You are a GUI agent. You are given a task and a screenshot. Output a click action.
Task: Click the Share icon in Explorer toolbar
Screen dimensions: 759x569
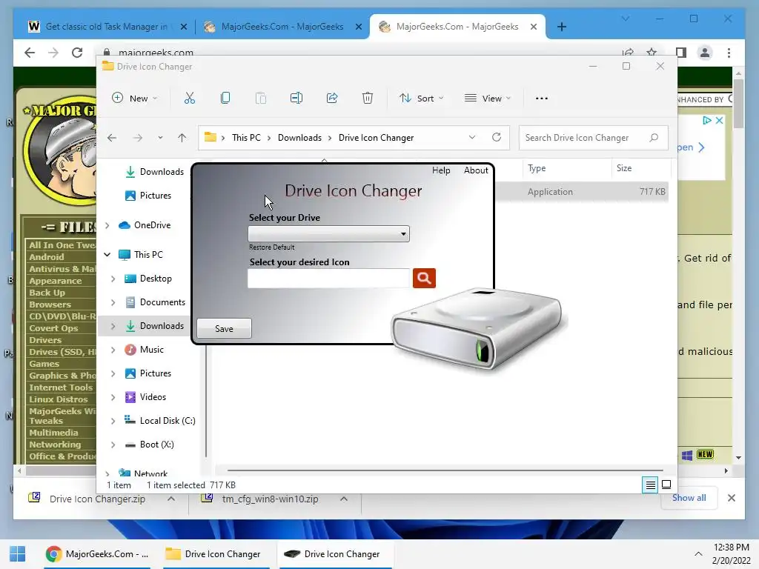coord(332,99)
